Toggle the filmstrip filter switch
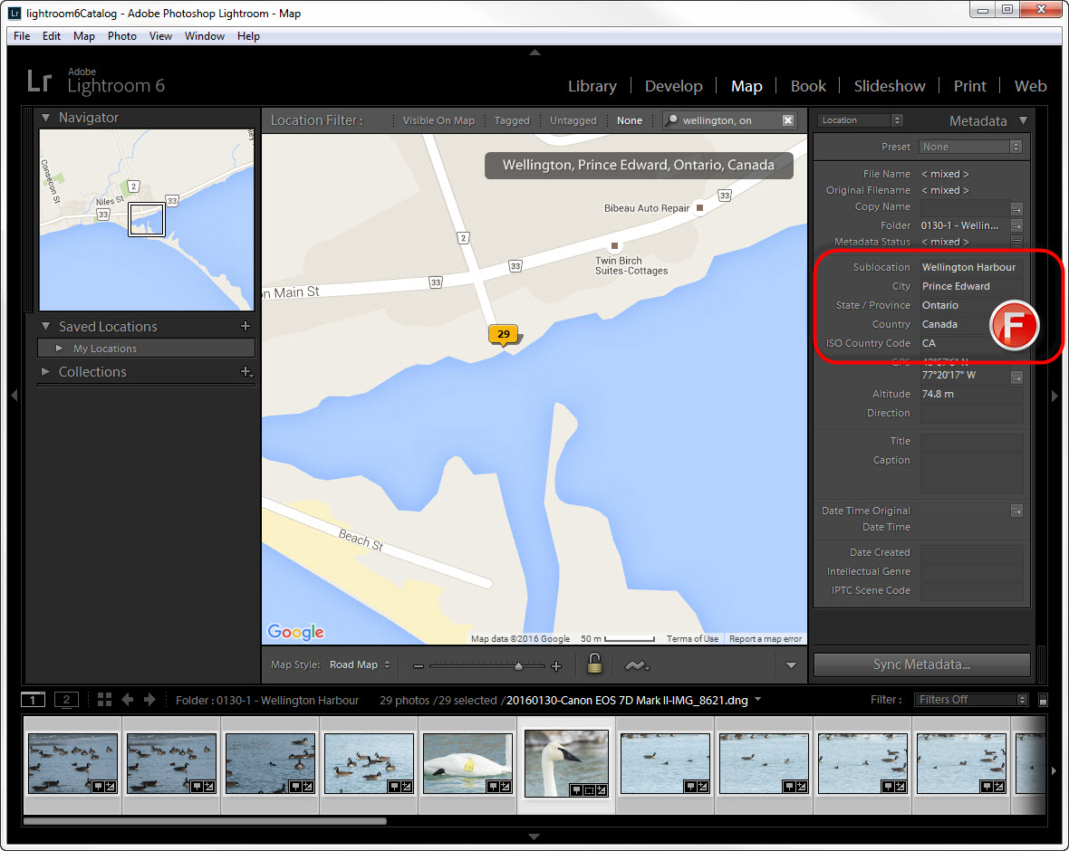This screenshot has height=851, width=1069. coord(1043,700)
